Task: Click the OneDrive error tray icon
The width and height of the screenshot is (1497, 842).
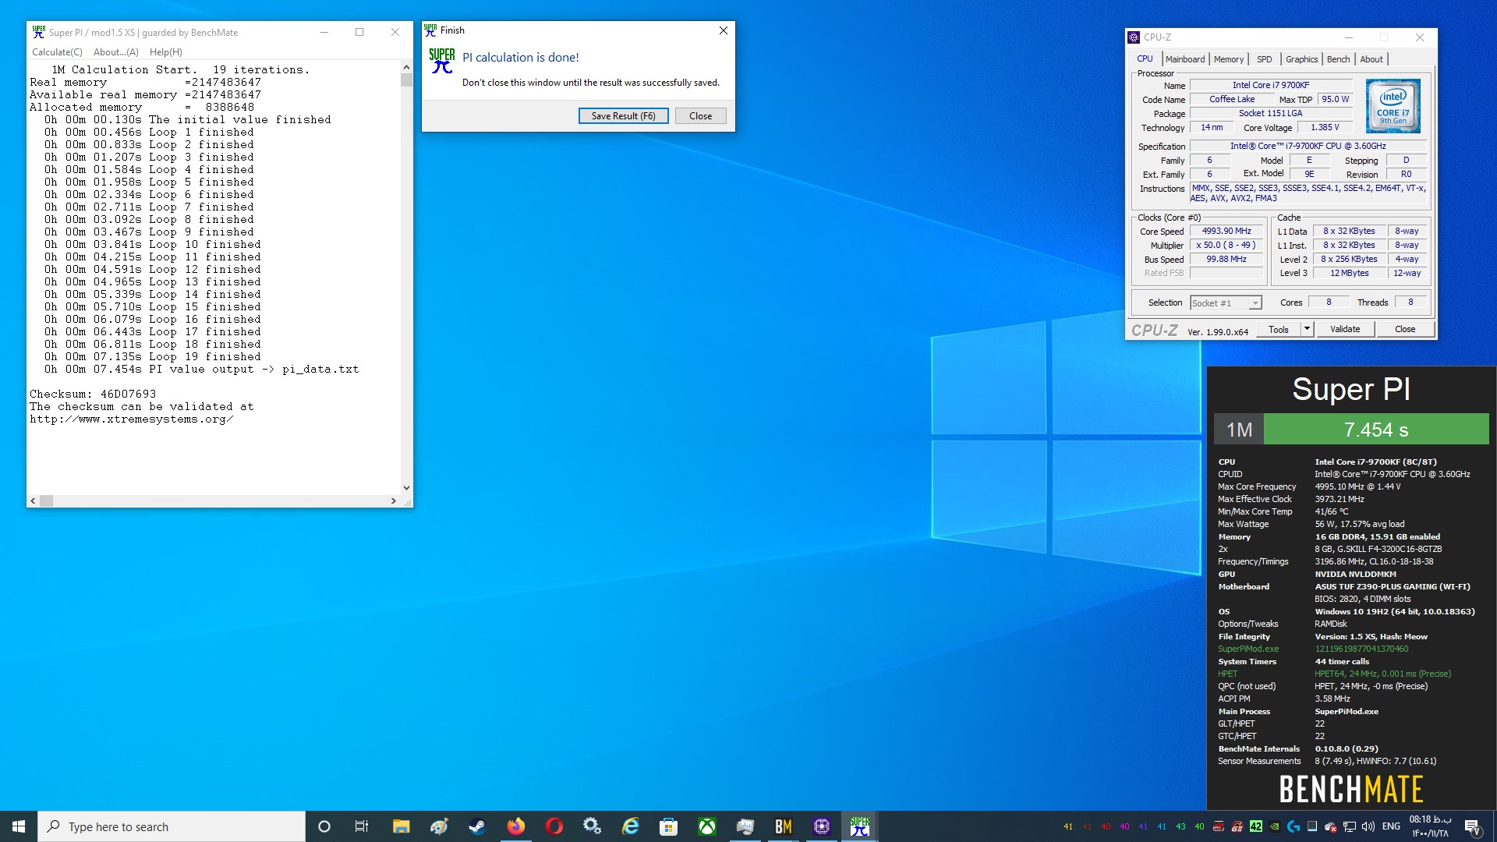Action: coord(1331,827)
